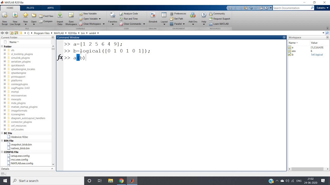Image resolution: width=330 pixels, height=185 pixels.
Task: Collapse the BC File group
Action: 2,133
